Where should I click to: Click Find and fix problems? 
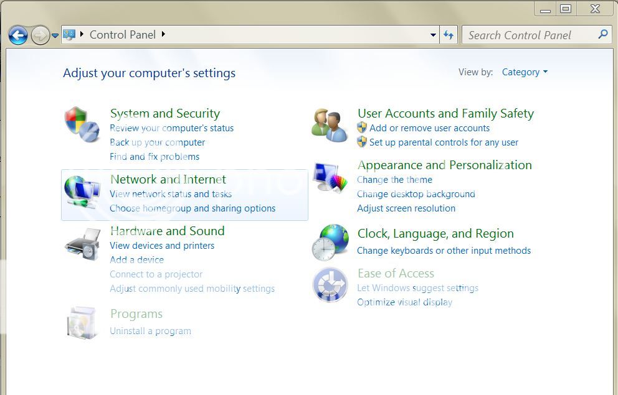pos(154,157)
